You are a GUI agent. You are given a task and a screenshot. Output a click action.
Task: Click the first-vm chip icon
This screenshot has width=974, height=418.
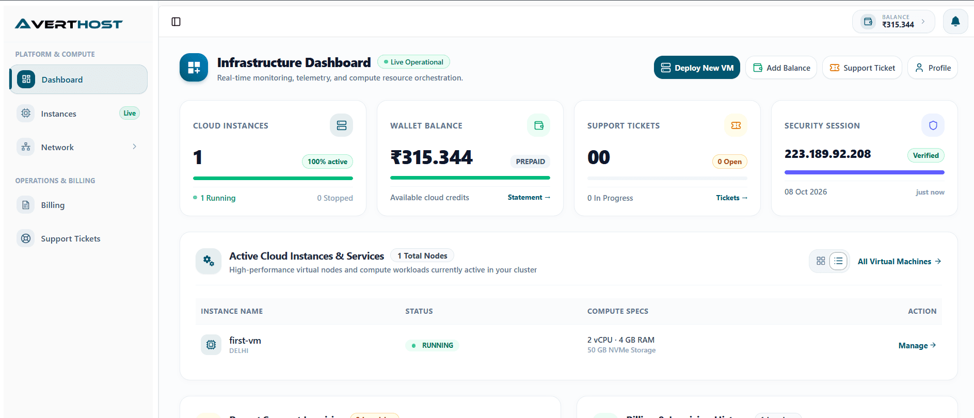tap(211, 345)
